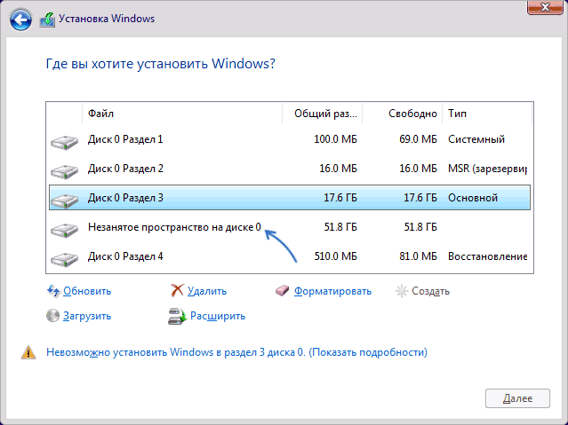Click the drive icon for Диск 0 Раздел 2
Image resolution: width=568 pixels, height=425 pixels.
(64, 169)
